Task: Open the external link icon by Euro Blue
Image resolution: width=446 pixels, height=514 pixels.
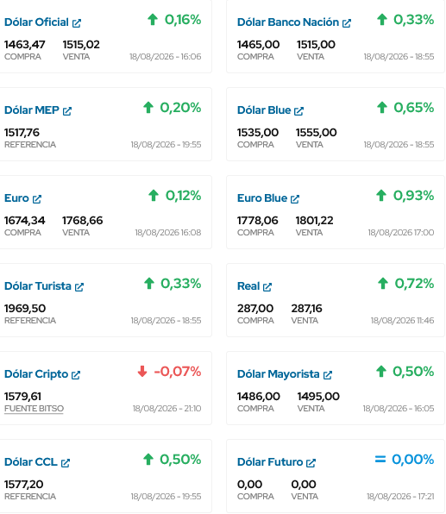Action: (x=295, y=199)
